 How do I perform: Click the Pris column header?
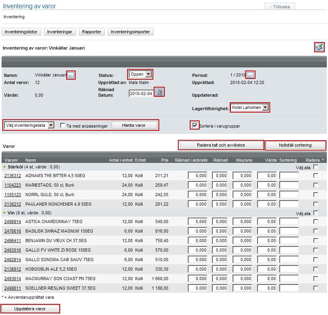[x=165, y=160]
